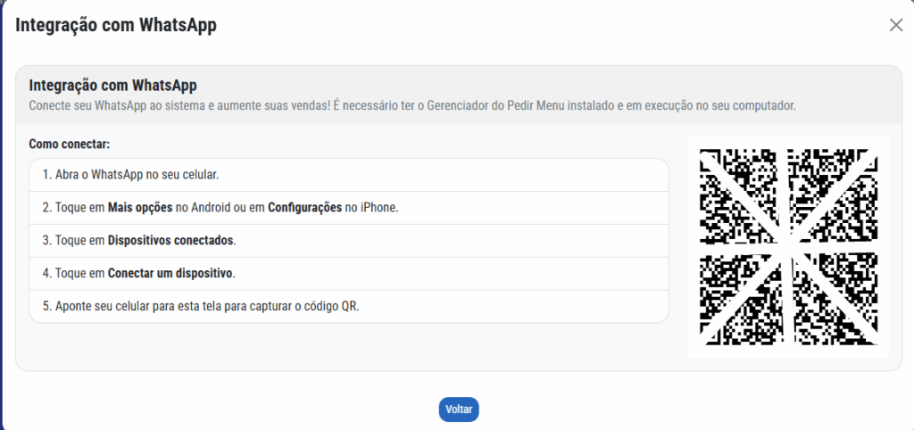This screenshot has height=430, width=914.
Task: Click the bold 'Dispositivos conectados' text
Action: click(x=170, y=240)
